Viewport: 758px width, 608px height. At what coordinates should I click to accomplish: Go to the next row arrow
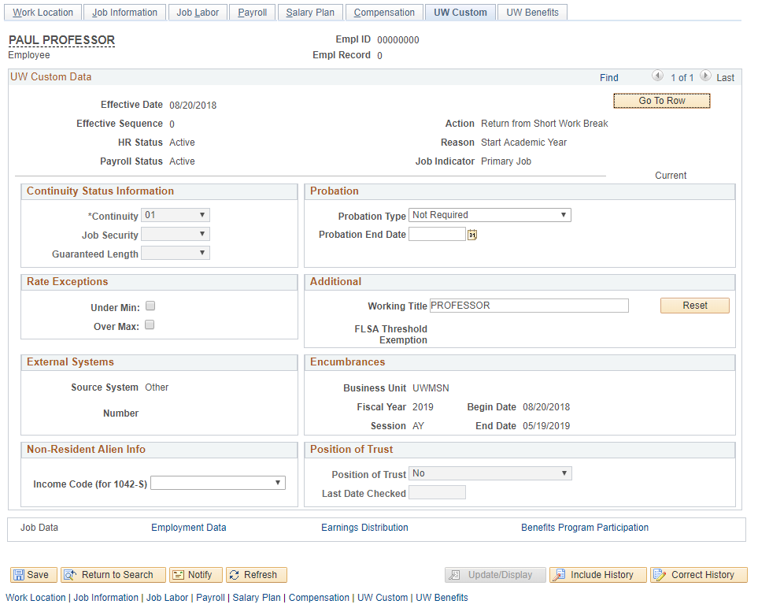tap(705, 76)
